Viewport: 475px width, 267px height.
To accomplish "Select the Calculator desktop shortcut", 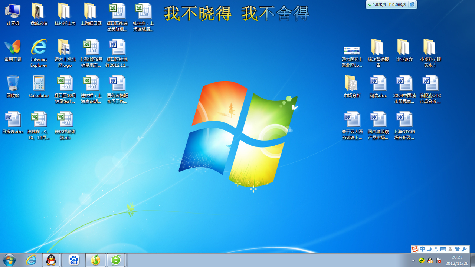I will pyautogui.click(x=39, y=87).
